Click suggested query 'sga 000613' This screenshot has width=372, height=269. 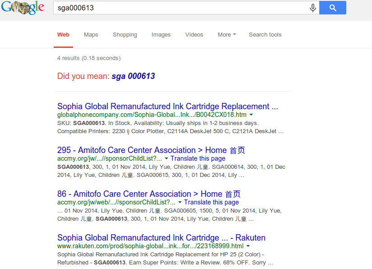point(133,76)
